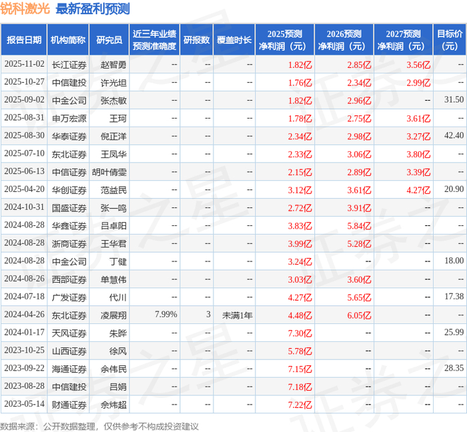Select researcher 单慧伟
This screenshot has height=432, width=467.
coord(113,279)
